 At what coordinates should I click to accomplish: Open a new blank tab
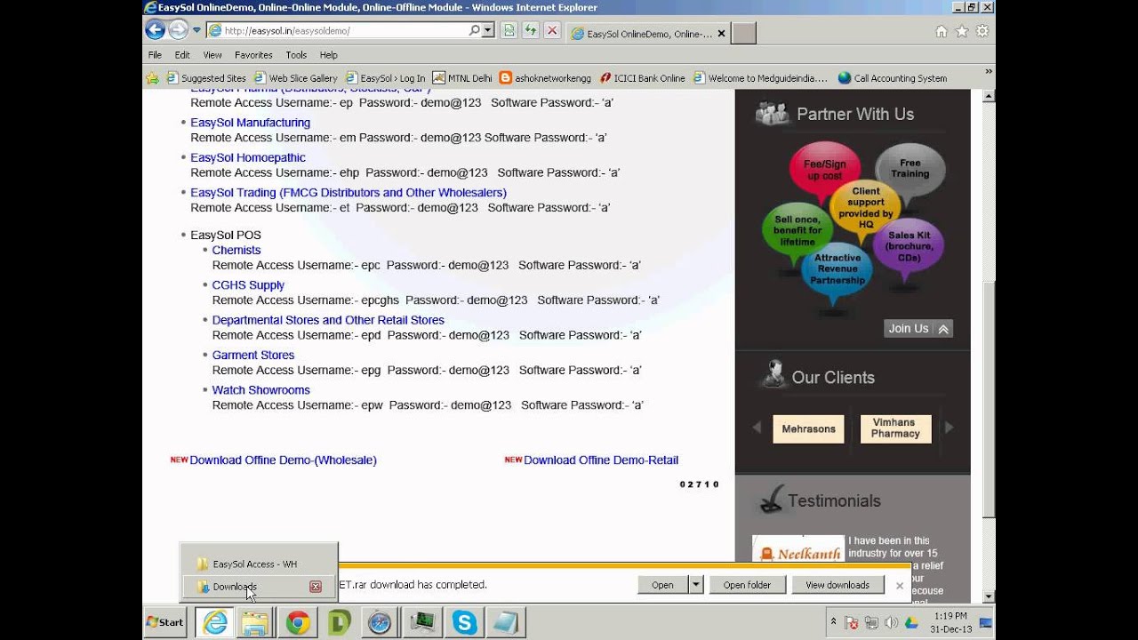coord(743,34)
